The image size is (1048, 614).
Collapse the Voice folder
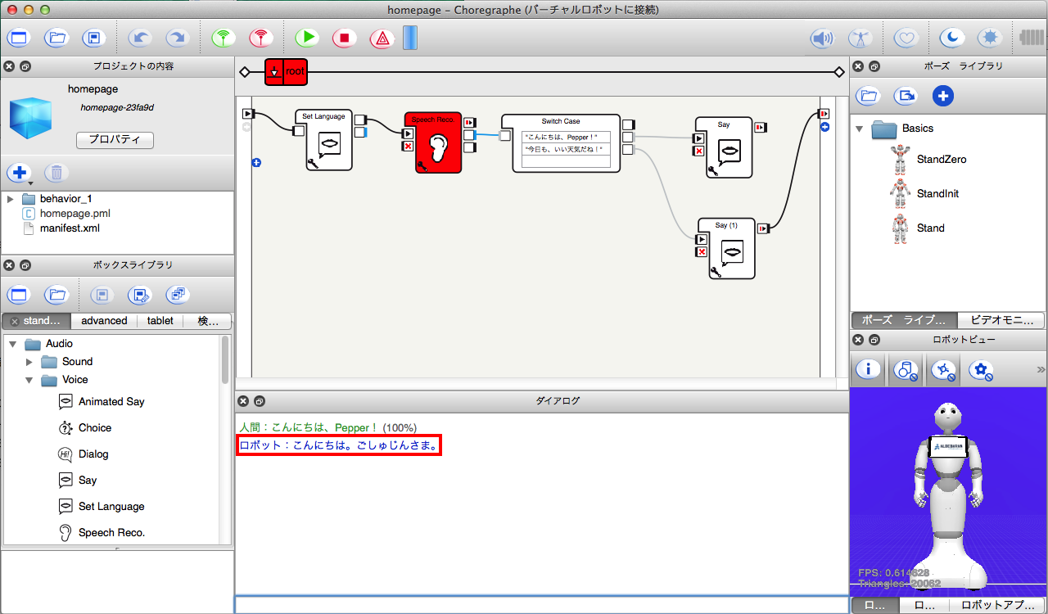pos(29,380)
